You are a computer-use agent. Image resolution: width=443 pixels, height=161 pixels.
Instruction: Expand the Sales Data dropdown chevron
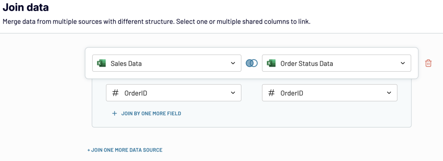[x=233, y=63]
